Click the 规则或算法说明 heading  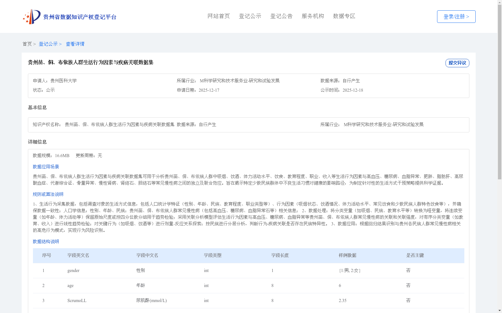(x=48, y=194)
